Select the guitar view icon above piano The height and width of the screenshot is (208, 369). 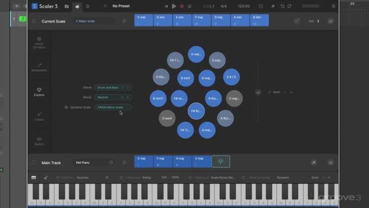point(46,177)
